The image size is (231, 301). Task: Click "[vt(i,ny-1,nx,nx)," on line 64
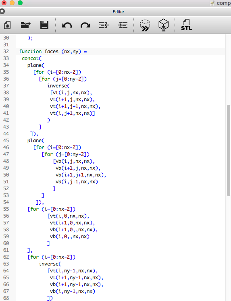click(x=73, y=271)
